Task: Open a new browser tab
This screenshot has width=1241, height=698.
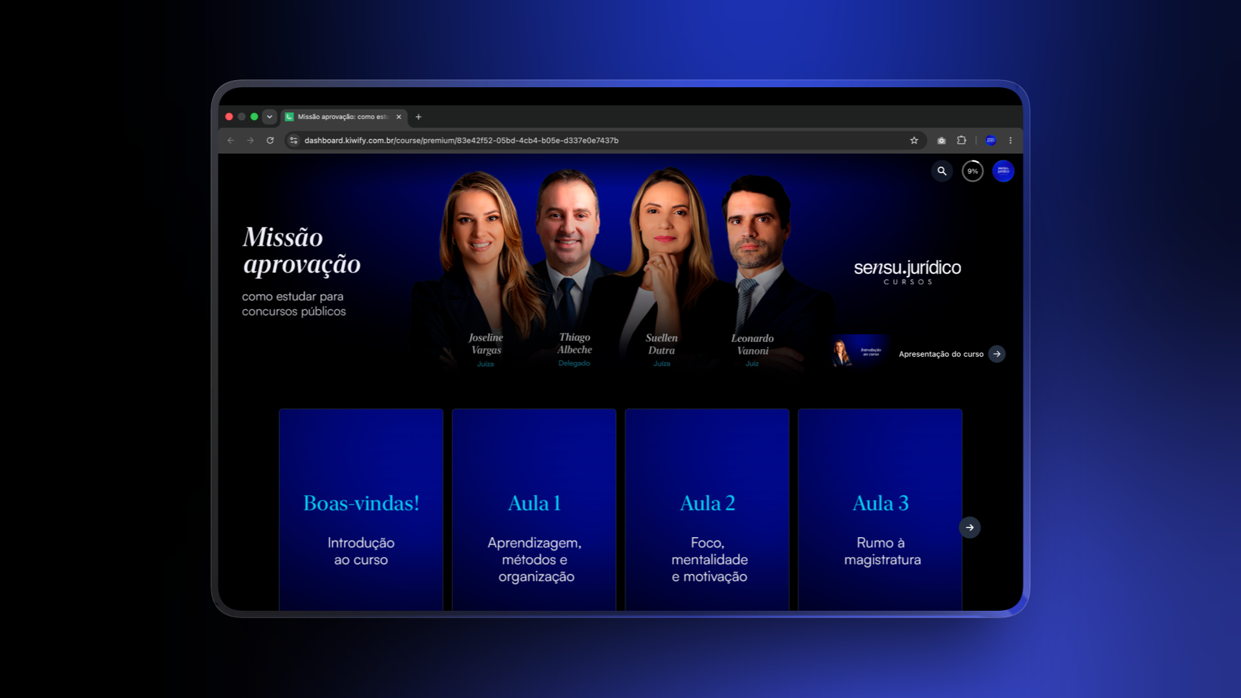Action: coord(418,117)
